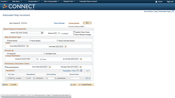Open New Window link
Image resolution: width=175 pixels, height=98 pixels.
148,11
